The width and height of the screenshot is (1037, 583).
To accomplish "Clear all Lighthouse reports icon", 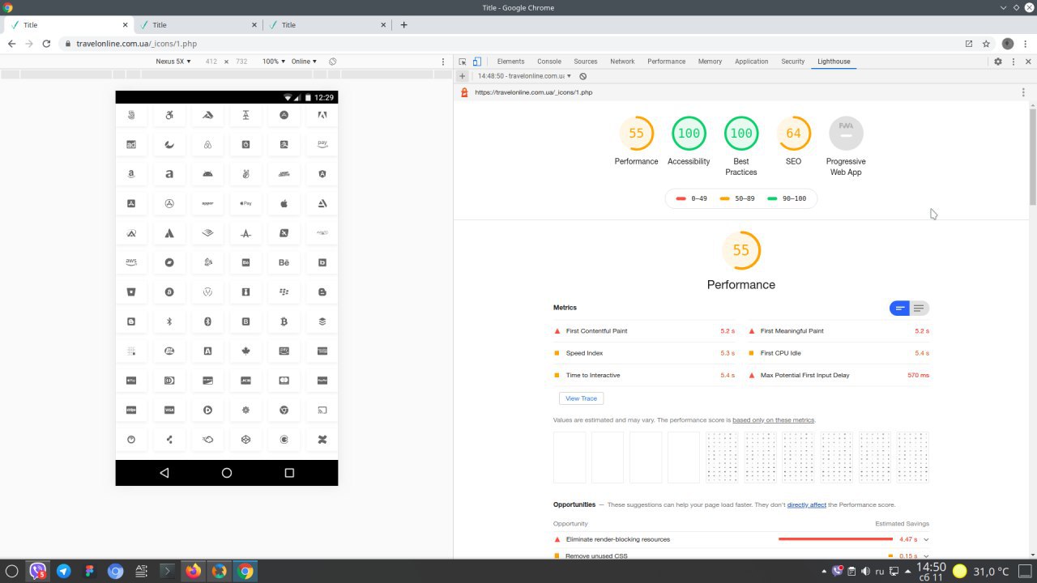I will tap(583, 76).
